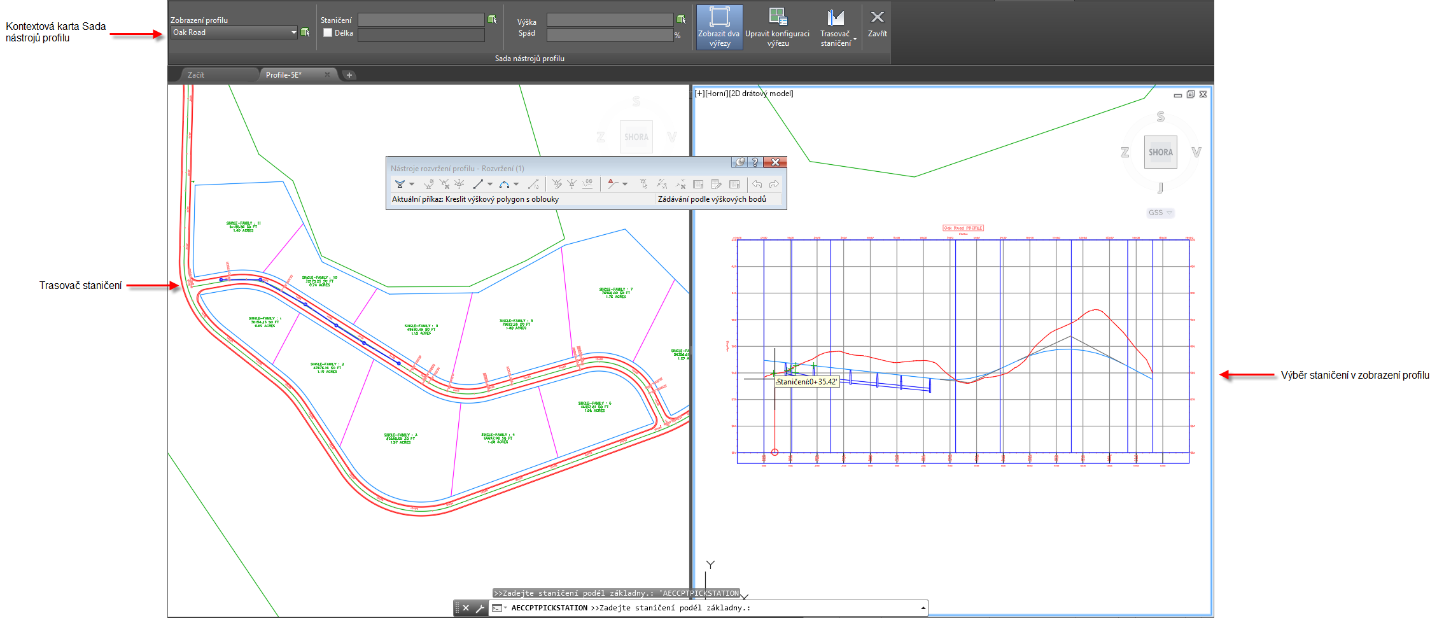The height and width of the screenshot is (618, 1437).
Task: Open the recent commands dropdown icon in command line
Action: 499,608
